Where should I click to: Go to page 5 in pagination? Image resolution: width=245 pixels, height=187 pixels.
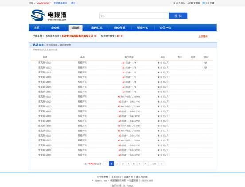[134, 164]
